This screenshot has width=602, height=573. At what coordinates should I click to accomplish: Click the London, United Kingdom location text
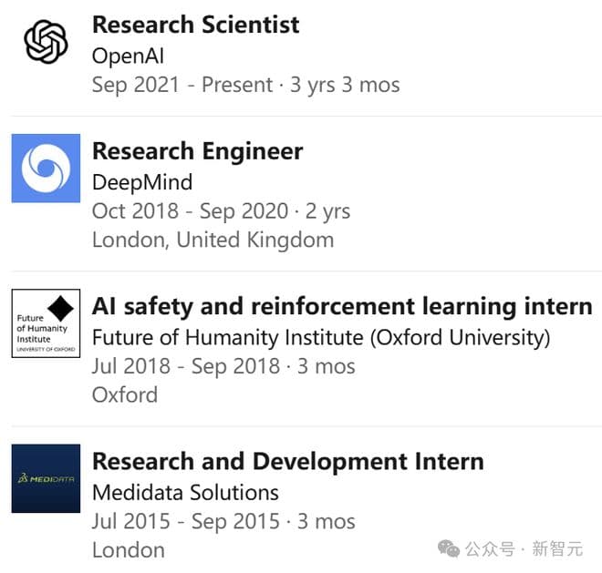pos(213,240)
